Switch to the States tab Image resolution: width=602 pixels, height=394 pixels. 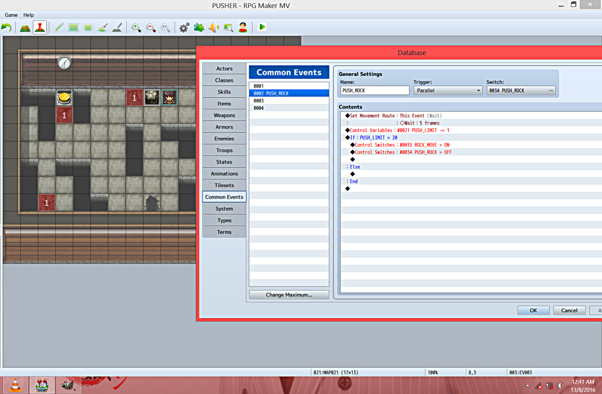[224, 162]
